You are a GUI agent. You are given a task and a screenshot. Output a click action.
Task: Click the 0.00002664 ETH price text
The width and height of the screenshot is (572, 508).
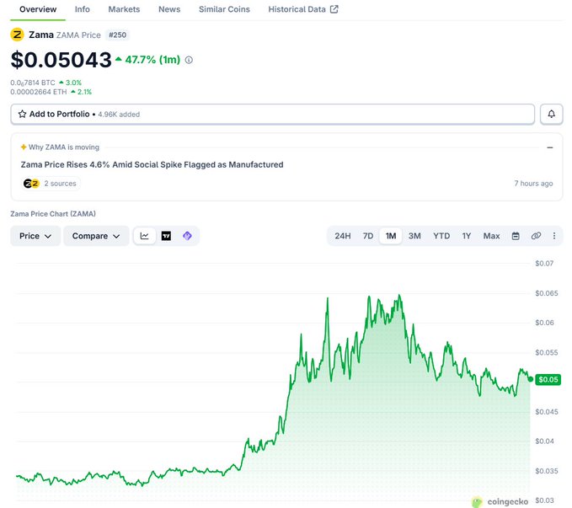pos(38,92)
